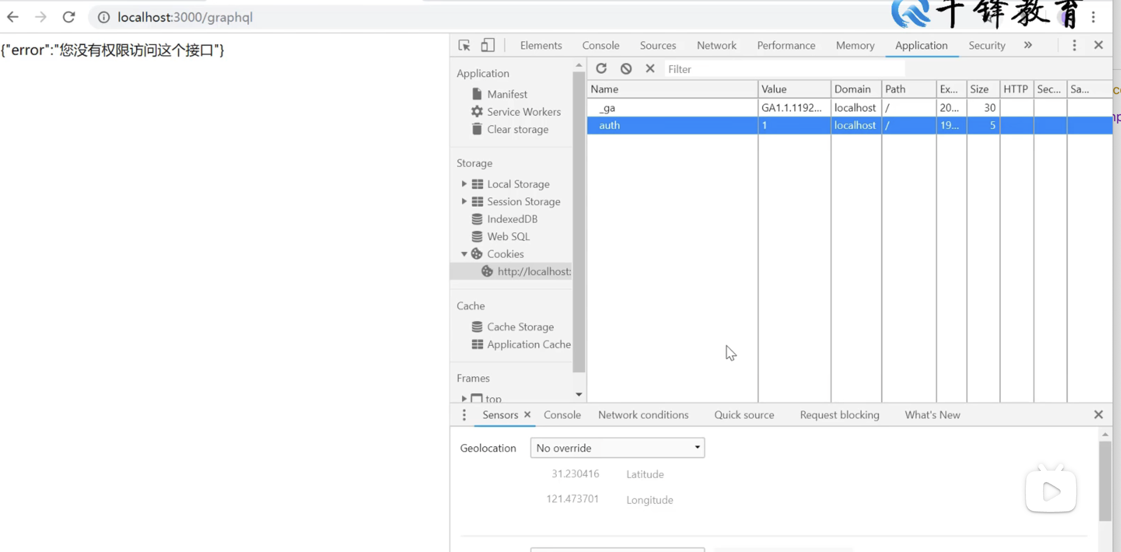
Task: Open the Console drawer tab
Action: (x=562, y=415)
